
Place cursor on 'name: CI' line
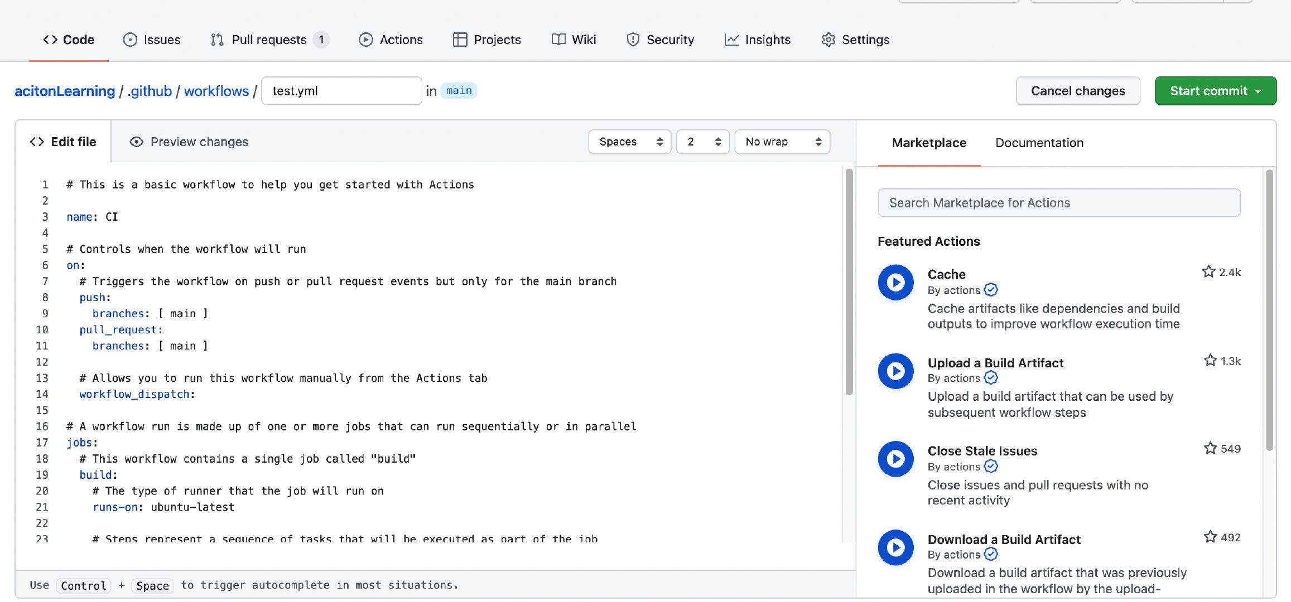pyautogui.click(x=92, y=217)
